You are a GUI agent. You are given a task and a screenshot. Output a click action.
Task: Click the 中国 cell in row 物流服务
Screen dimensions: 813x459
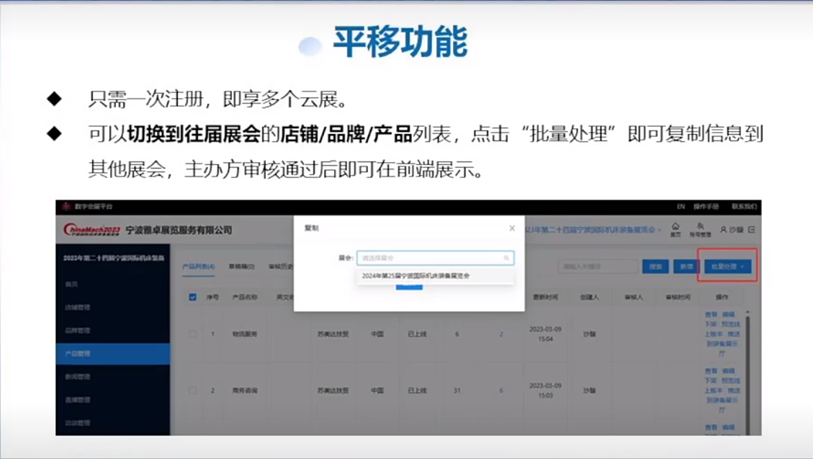tap(377, 334)
